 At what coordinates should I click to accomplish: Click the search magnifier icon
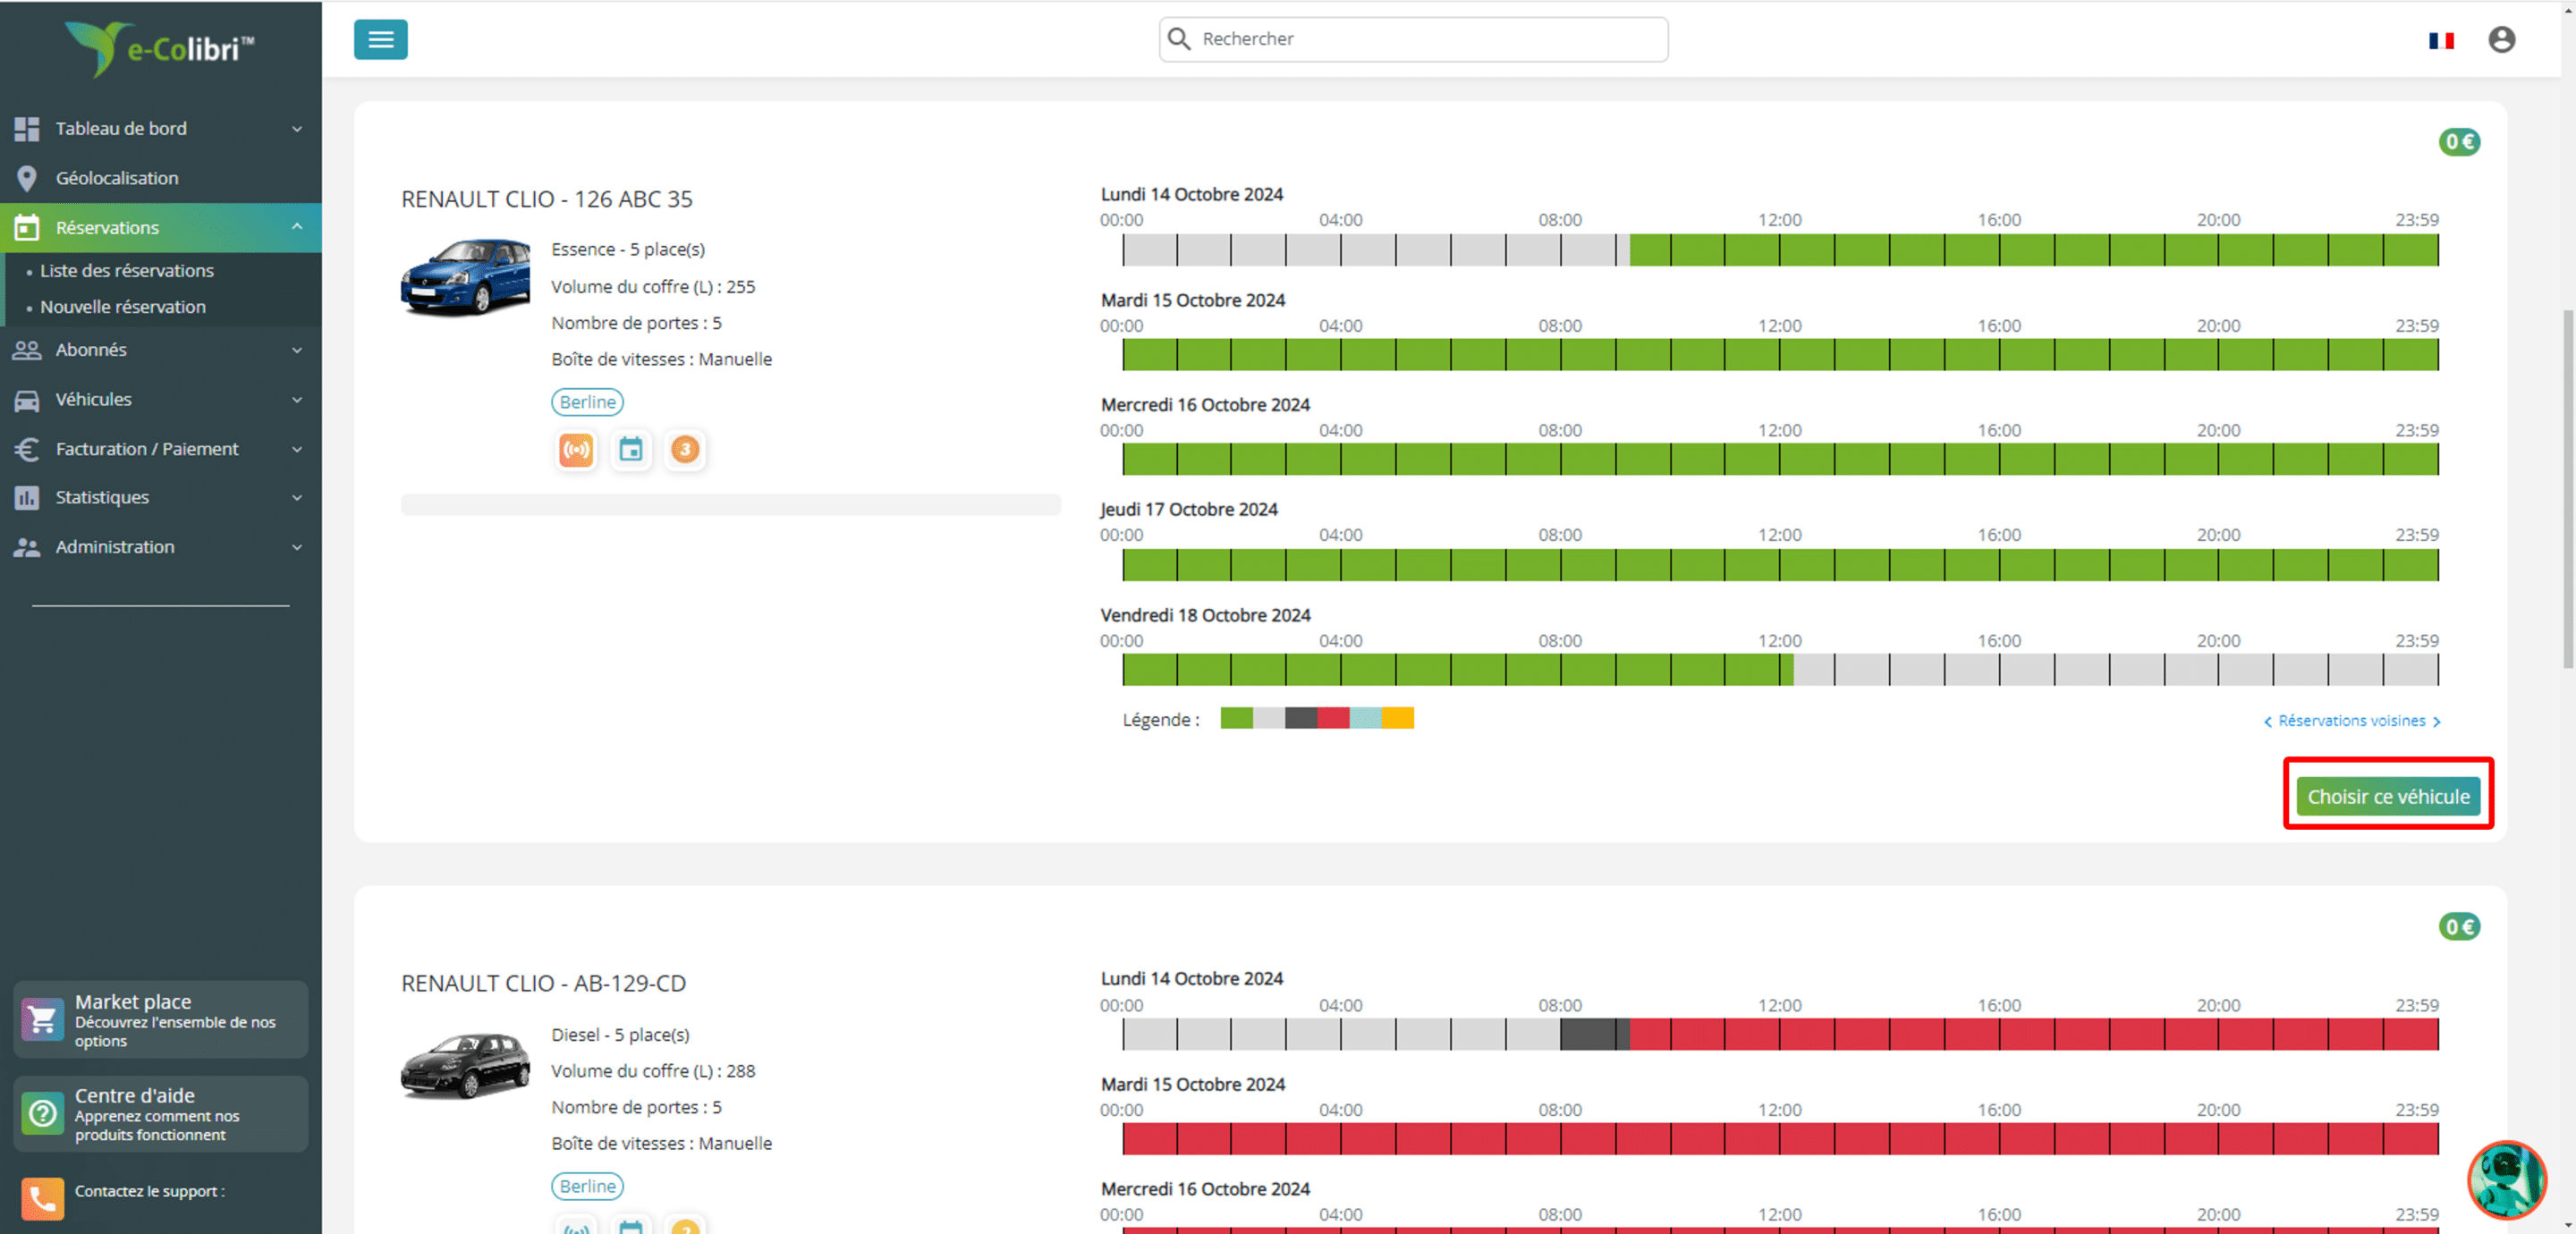[x=1179, y=39]
